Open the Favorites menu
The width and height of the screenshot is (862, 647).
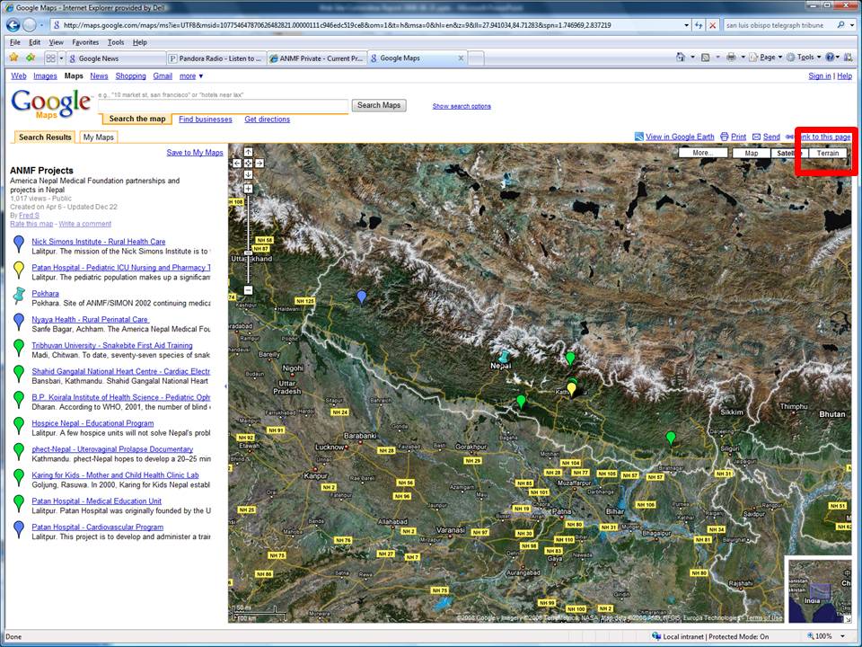click(85, 42)
